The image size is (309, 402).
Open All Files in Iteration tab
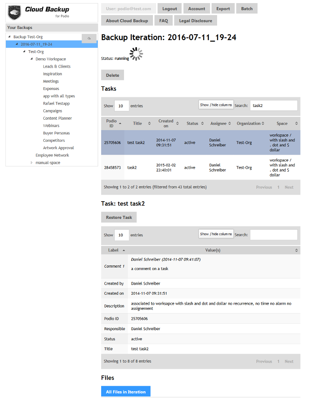tap(126, 392)
